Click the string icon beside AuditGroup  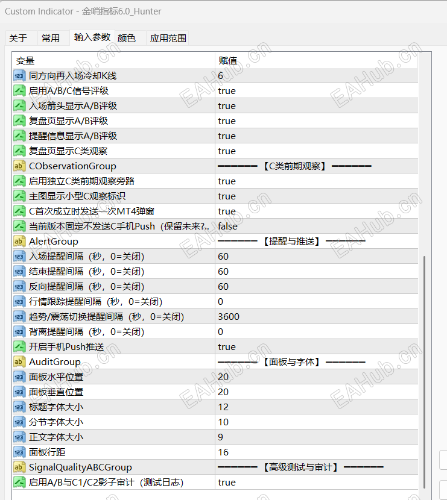click(x=19, y=362)
